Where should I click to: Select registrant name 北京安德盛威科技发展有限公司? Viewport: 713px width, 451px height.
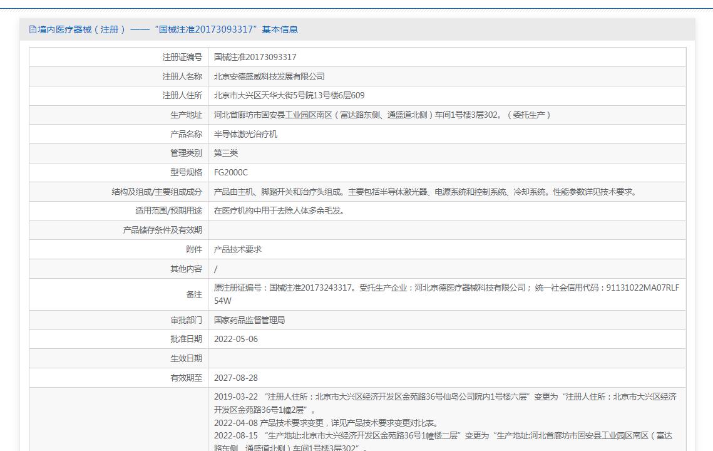[269, 76]
